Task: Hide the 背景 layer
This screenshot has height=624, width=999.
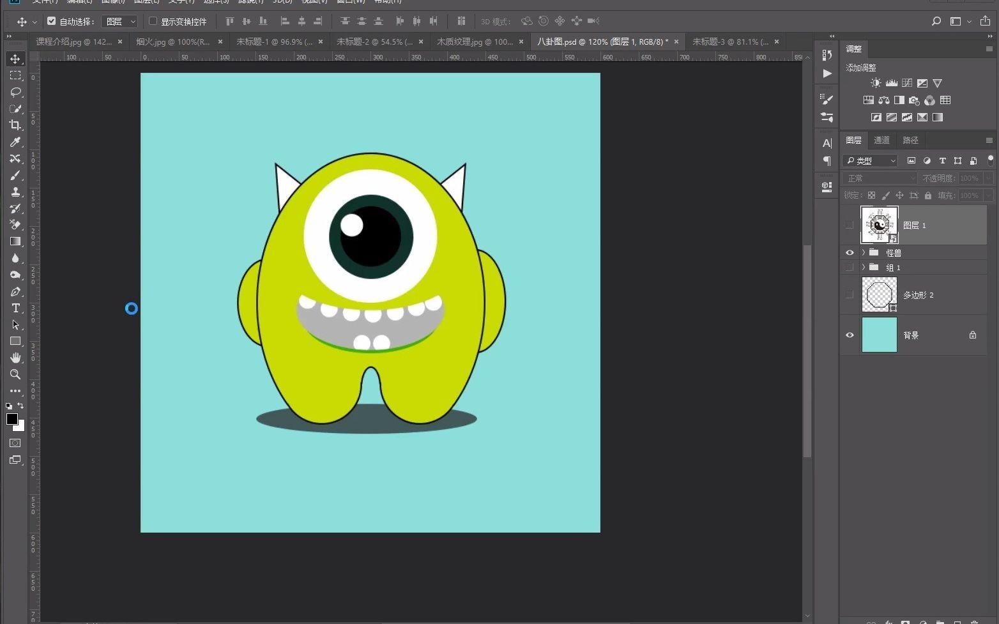Action: pos(850,335)
